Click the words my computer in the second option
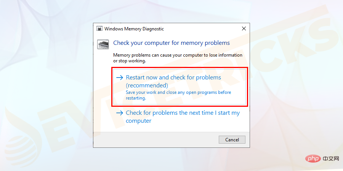 139,121
